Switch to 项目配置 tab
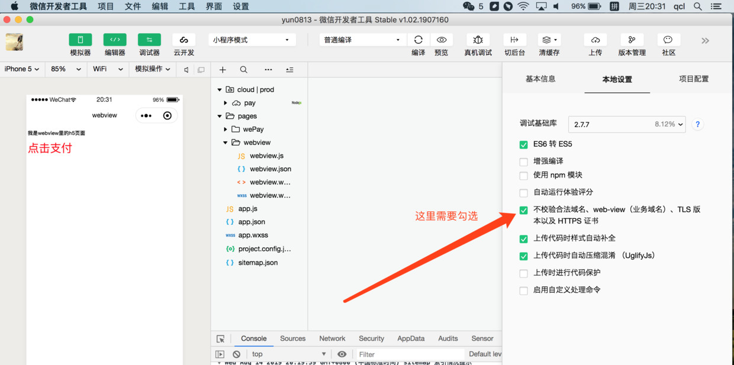Screen dimensions: 734x365 [694, 79]
